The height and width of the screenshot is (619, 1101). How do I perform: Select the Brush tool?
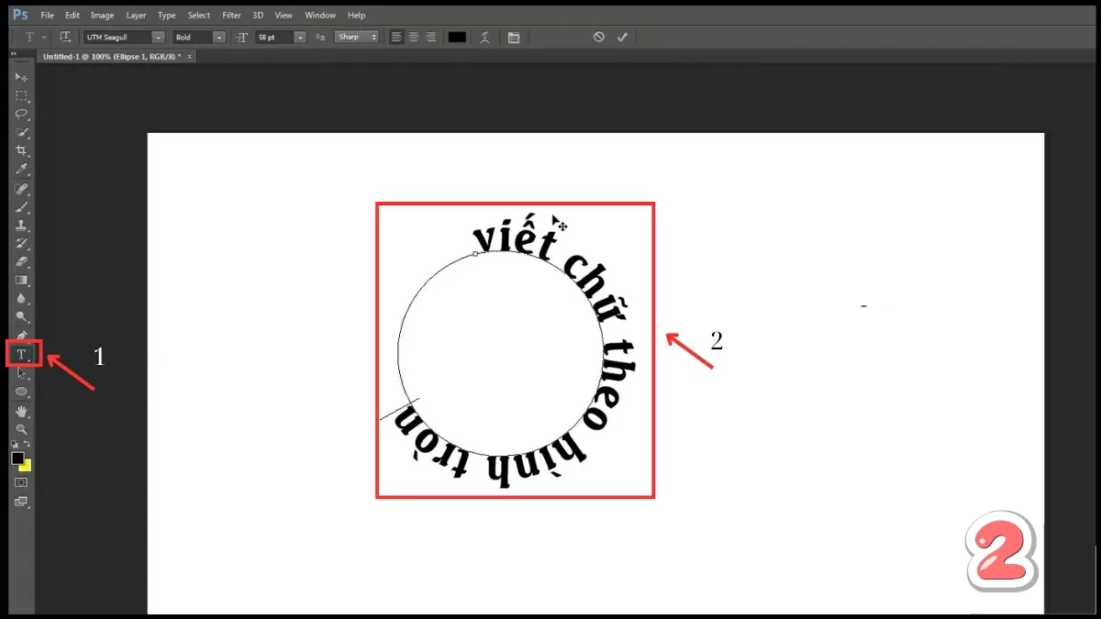20,206
